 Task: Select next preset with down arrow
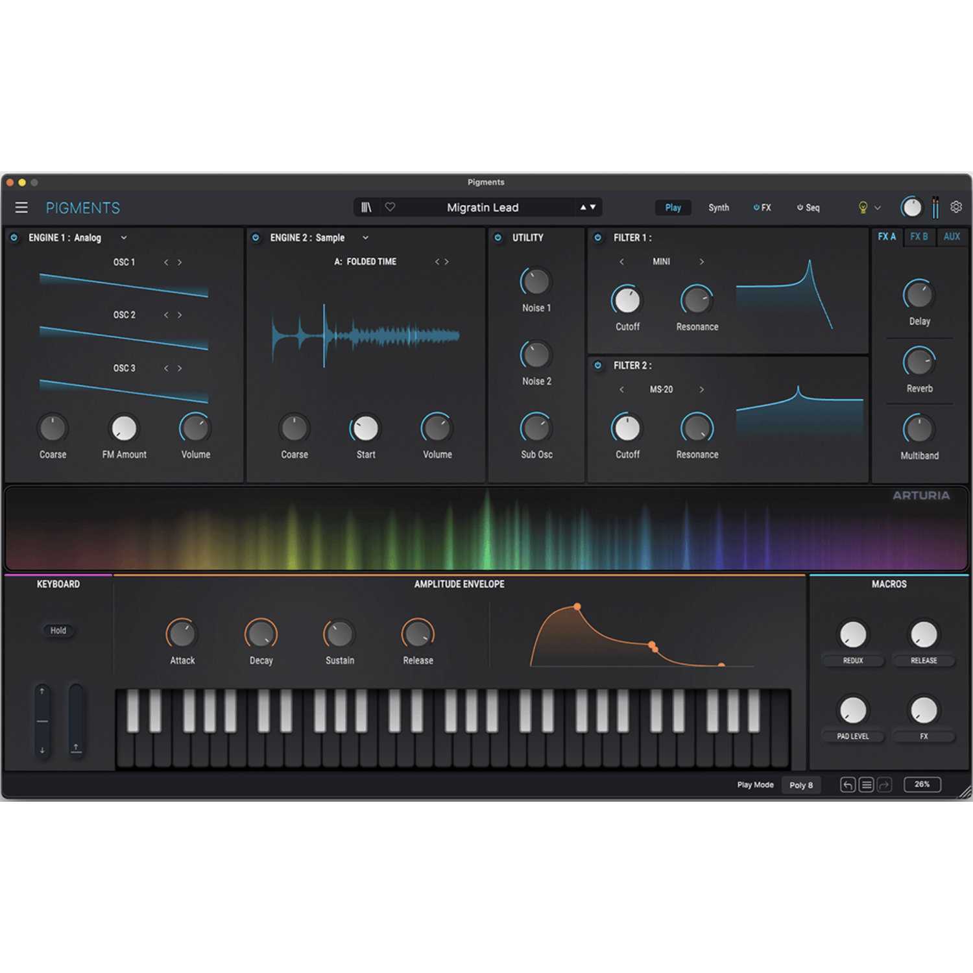(x=593, y=208)
